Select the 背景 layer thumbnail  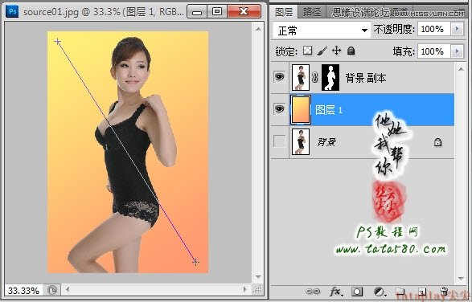coord(301,141)
